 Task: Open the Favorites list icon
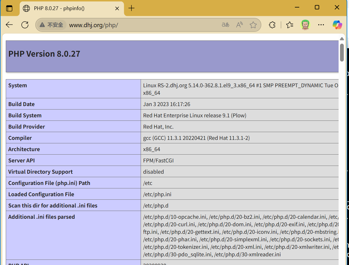(x=290, y=25)
